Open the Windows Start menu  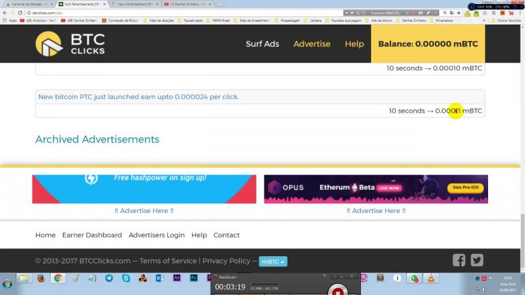point(8,284)
